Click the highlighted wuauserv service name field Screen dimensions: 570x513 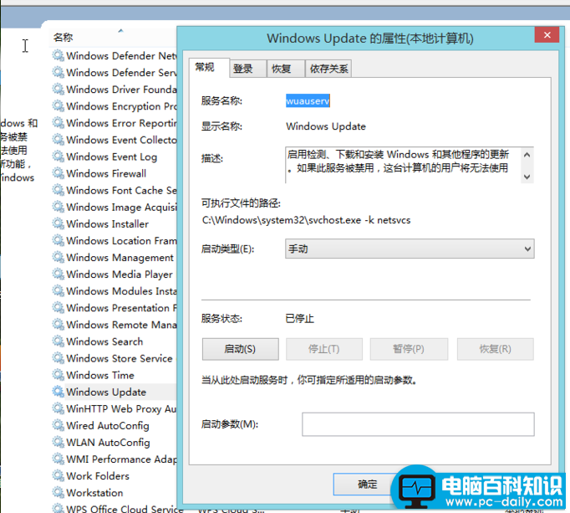pyautogui.click(x=308, y=101)
